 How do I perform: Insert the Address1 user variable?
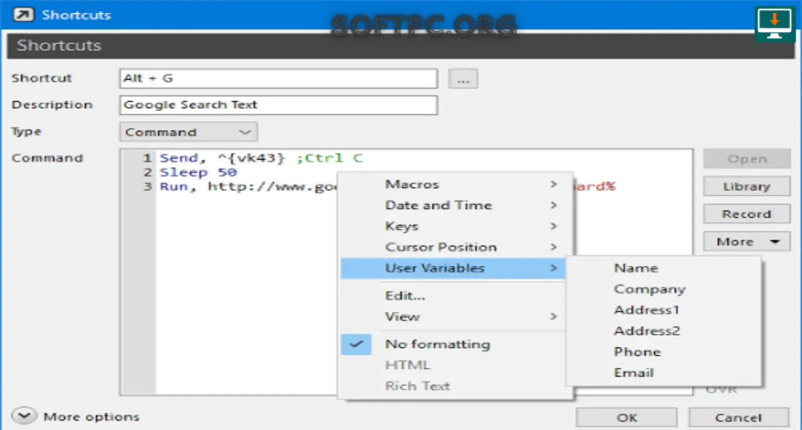(x=664, y=310)
